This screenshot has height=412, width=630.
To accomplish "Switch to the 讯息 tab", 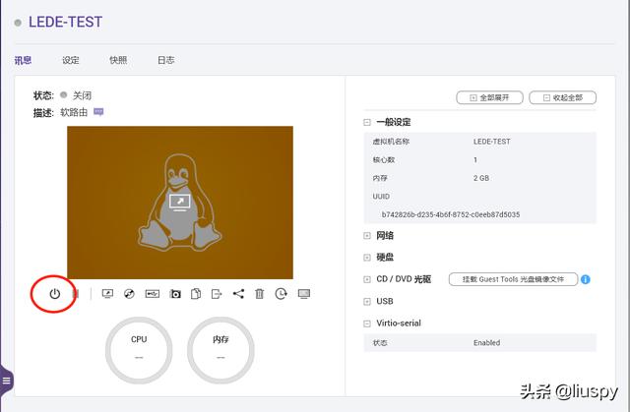I will [23, 61].
